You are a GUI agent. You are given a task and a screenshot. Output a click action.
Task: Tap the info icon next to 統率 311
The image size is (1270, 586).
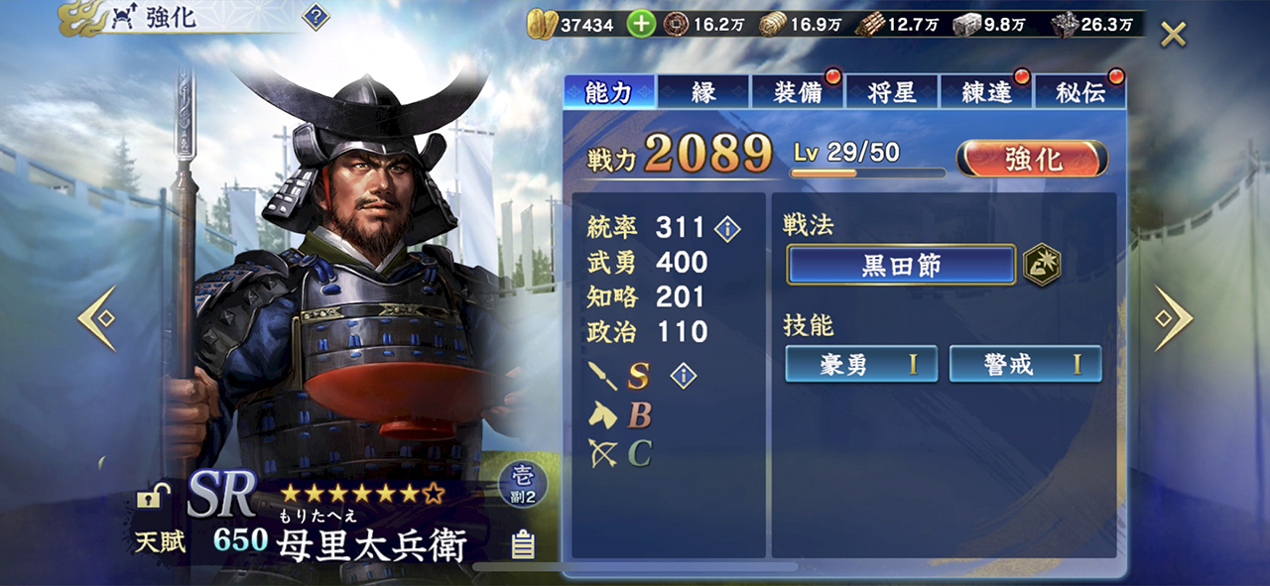click(x=727, y=229)
